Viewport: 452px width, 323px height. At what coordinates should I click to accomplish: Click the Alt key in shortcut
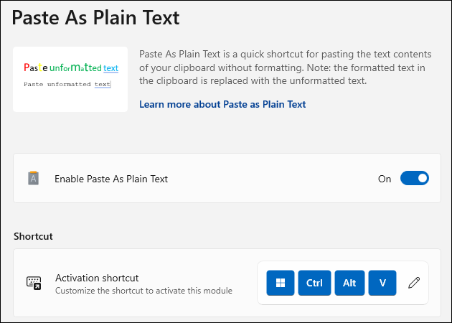(x=349, y=283)
